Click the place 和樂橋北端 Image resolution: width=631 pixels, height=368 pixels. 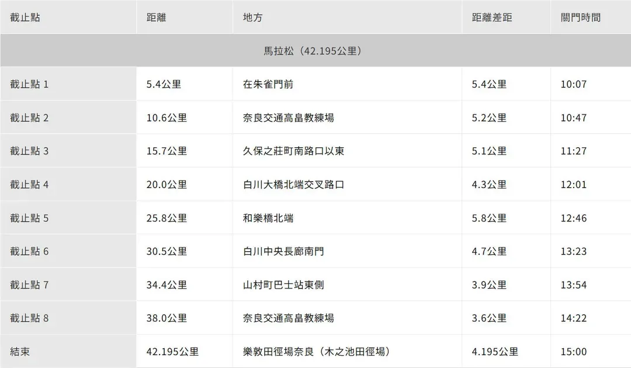tap(268, 218)
